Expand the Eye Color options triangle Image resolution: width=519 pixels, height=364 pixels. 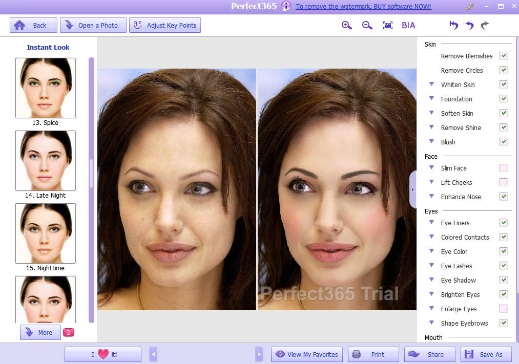pos(431,251)
